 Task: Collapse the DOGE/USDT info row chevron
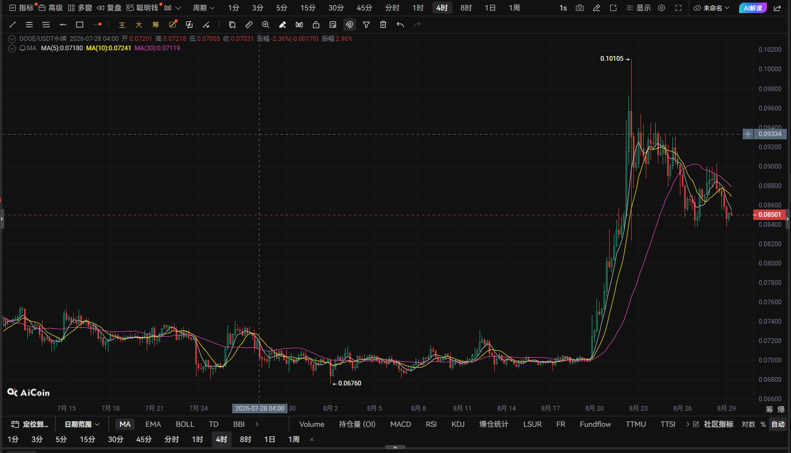coord(12,39)
